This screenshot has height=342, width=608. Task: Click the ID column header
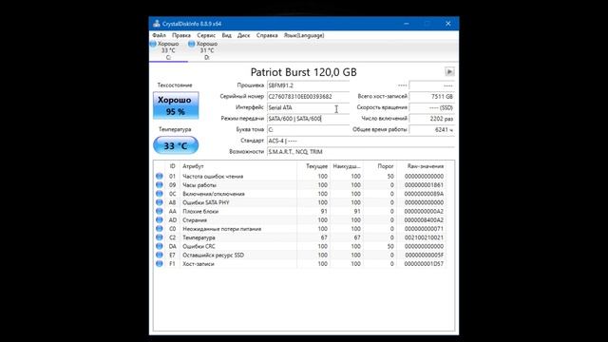coord(173,166)
